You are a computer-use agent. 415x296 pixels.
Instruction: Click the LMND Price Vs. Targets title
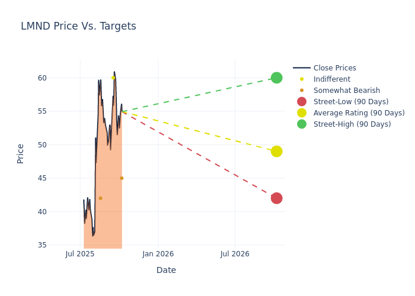[78, 26]
